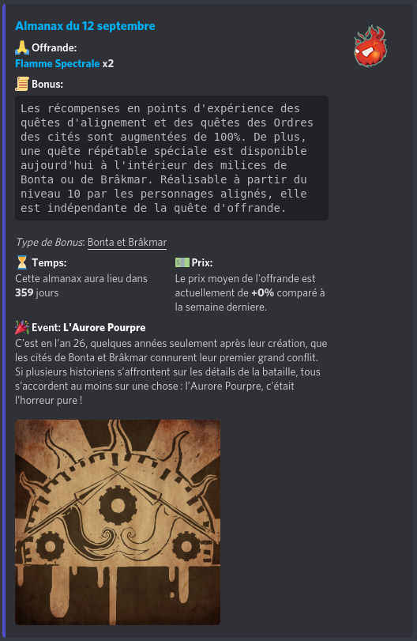Click inside the bonus description code block
Screen dimensions: 417x641
pos(171,158)
